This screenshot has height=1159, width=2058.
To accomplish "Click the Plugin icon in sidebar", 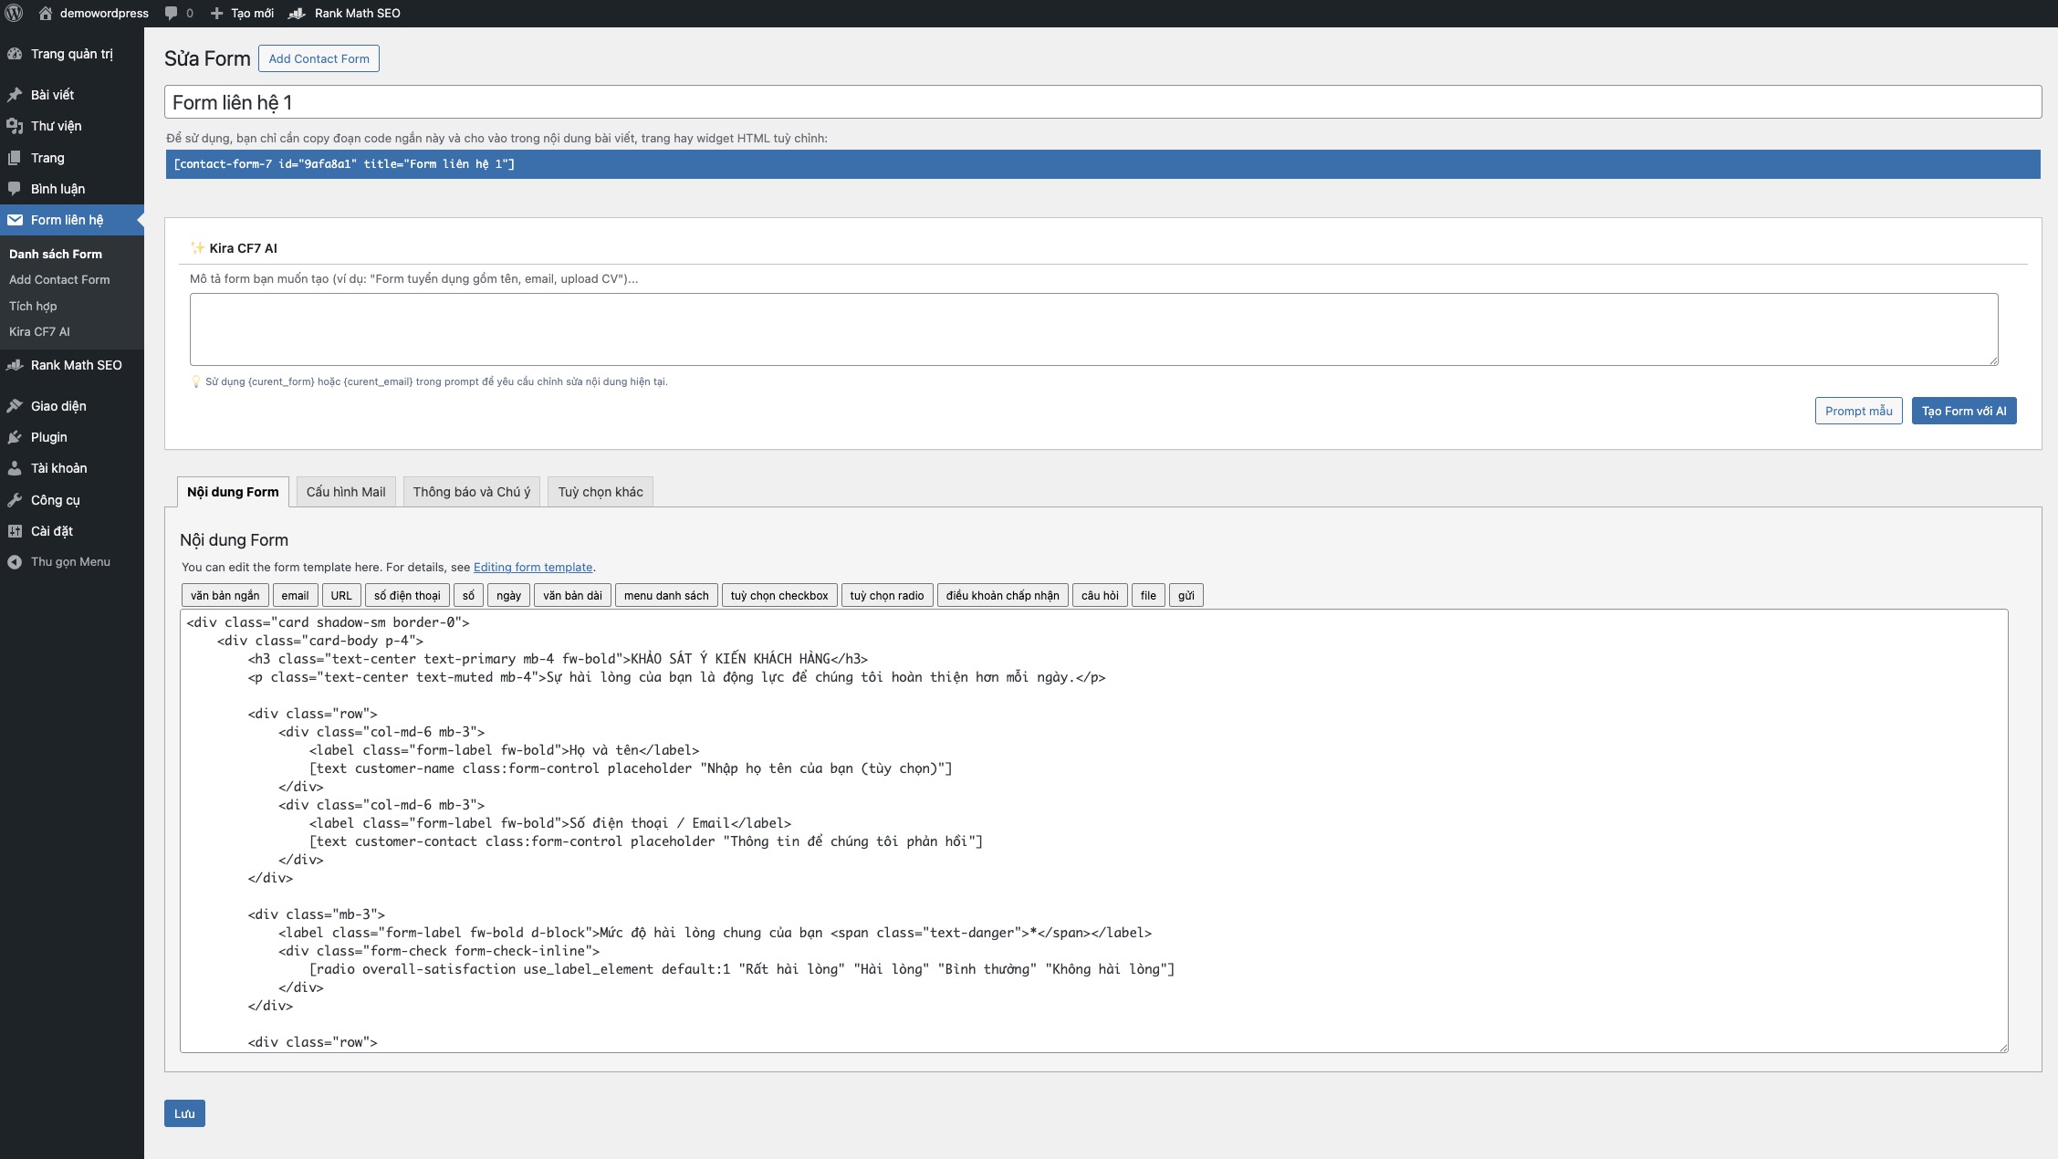I will 15,437.
